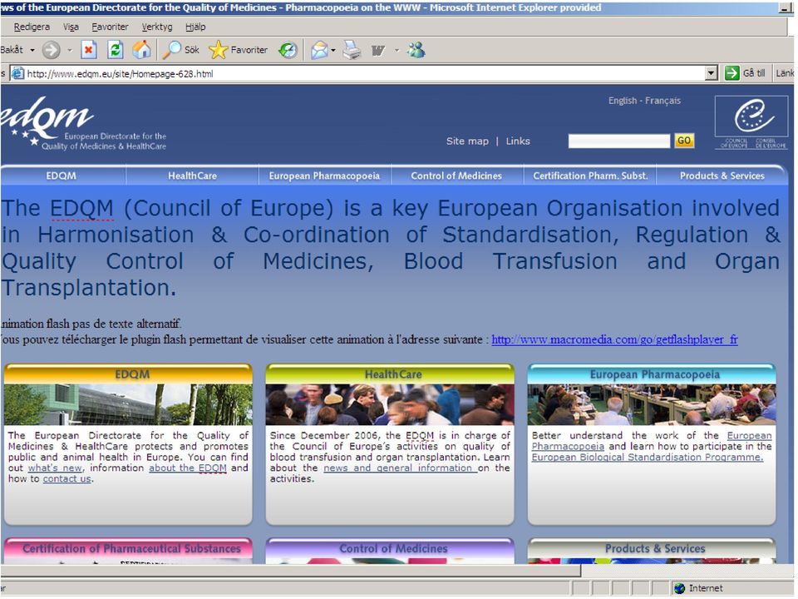The width and height of the screenshot is (798, 599).
Task: Click the Site map link
Action: (x=467, y=141)
